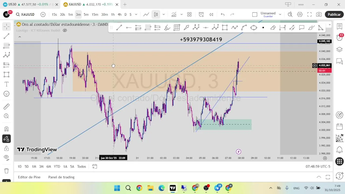Create an alert with the clock icon
345x194 pixels.
[201, 15]
